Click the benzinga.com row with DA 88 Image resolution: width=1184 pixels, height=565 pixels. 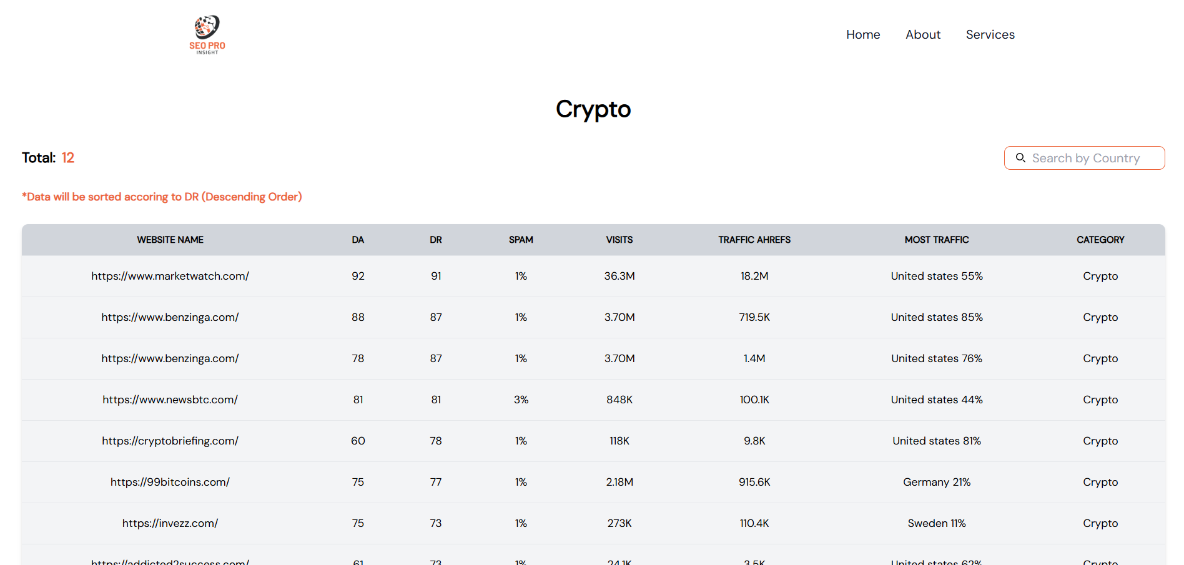point(170,317)
